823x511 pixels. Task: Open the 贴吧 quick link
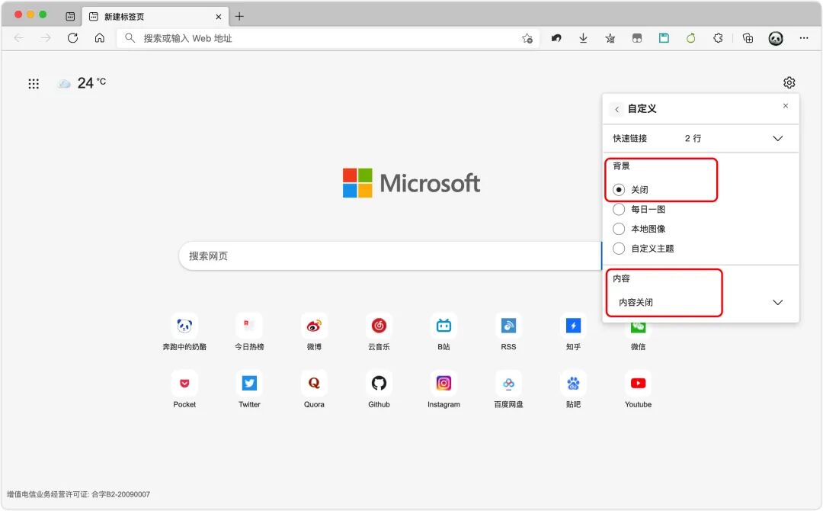click(x=573, y=390)
